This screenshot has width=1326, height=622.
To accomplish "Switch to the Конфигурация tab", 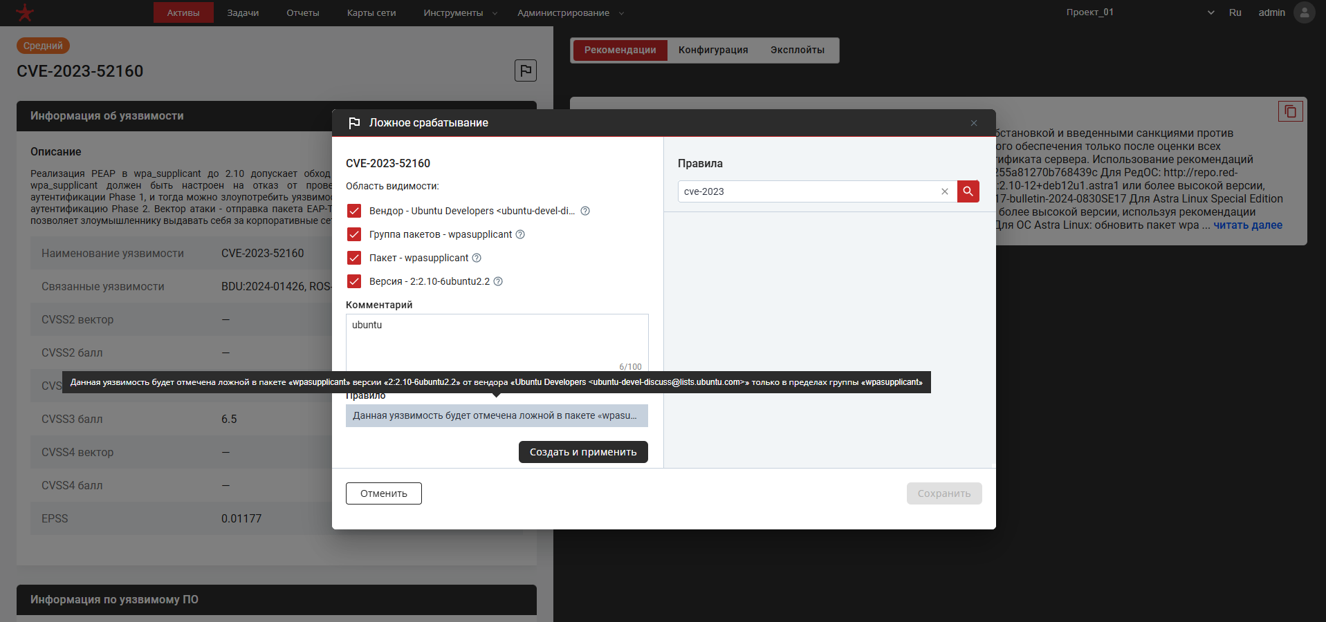I will point(713,50).
